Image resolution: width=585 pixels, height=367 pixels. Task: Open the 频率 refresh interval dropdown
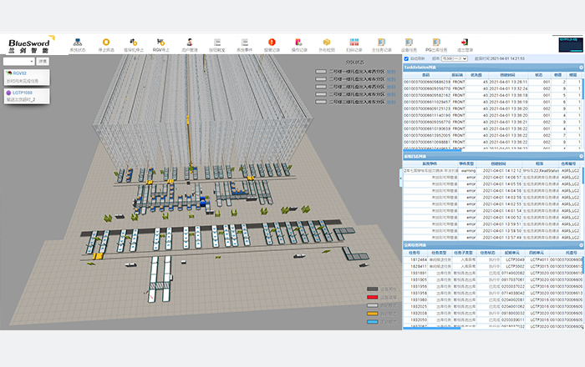pyautogui.click(x=453, y=59)
